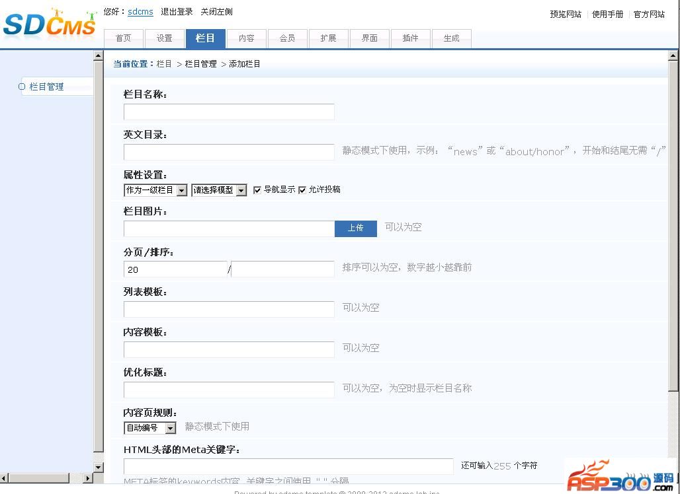Click the left sidebar scrollbar down arrow

99,467
